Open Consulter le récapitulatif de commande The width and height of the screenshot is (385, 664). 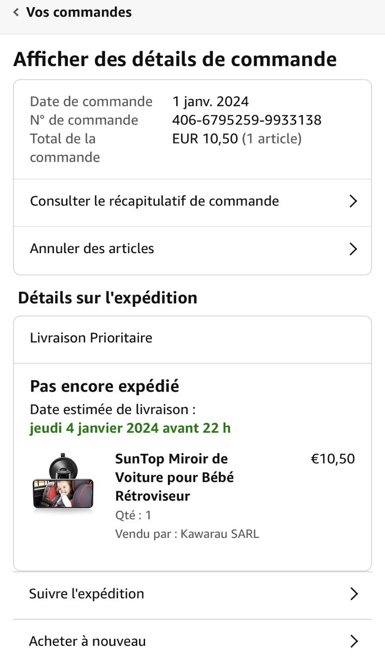154,201
